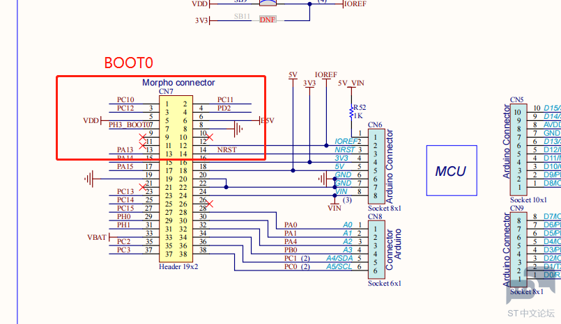Click the A5/SCL Arduino pin name

pos(339,266)
